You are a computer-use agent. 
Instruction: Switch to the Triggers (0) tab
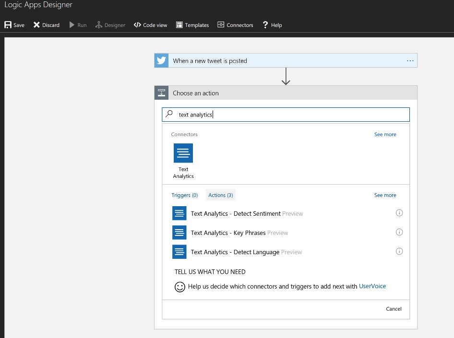[x=185, y=195]
